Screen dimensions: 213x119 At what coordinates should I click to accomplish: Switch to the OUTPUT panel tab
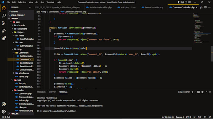coord(52,92)
